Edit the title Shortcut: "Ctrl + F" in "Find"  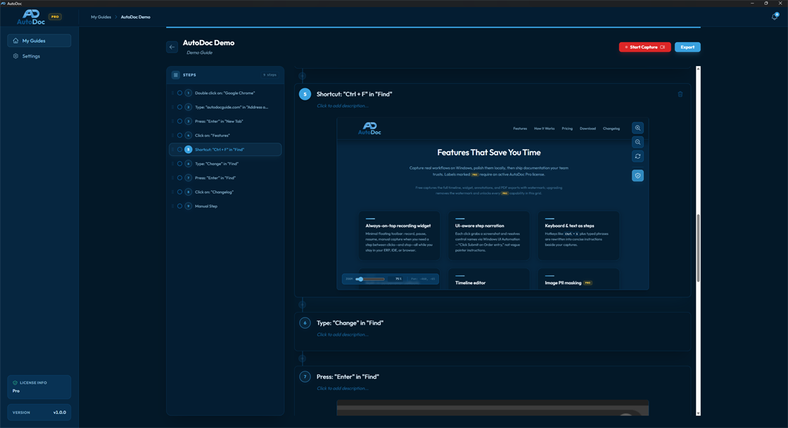point(355,94)
